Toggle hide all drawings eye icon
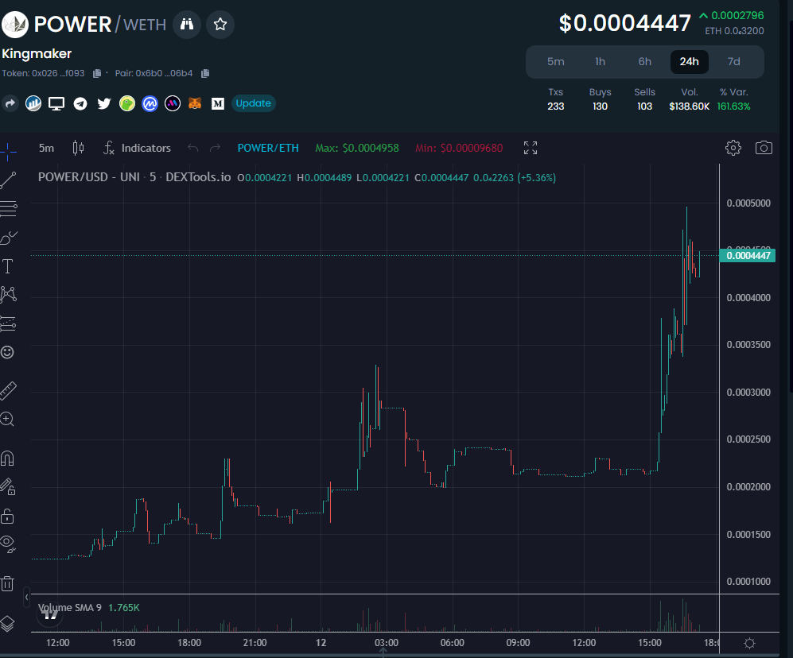The image size is (793, 658). pos(8,544)
